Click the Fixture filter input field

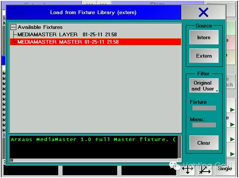204,108
